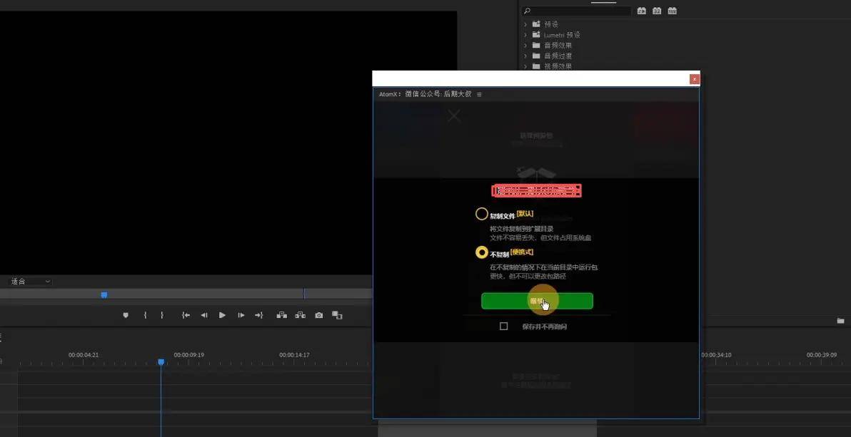Select the 复制文件 radio option
Viewport: 851px width, 437px height.
click(x=482, y=215)
